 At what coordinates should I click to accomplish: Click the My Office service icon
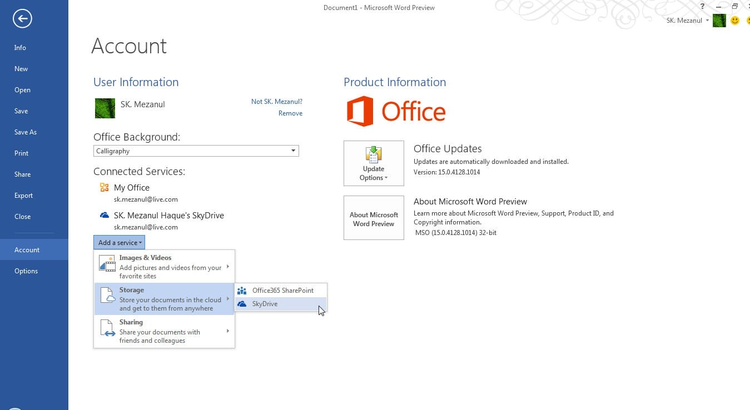click(104, 187)
